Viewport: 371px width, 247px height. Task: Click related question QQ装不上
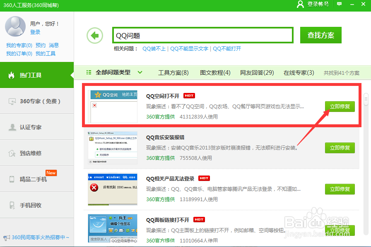tap(154, 49)
